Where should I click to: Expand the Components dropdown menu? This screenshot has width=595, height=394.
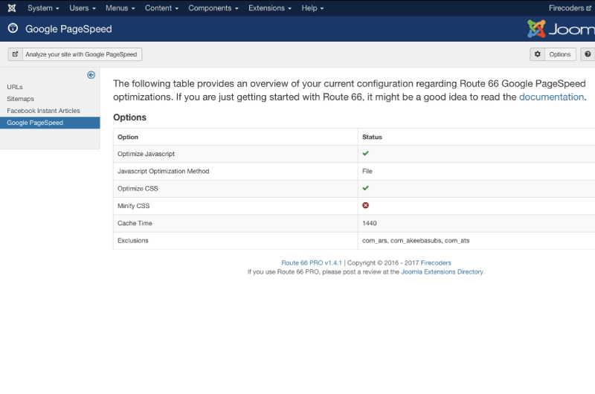pyautogui.click(x=213, y=8)
